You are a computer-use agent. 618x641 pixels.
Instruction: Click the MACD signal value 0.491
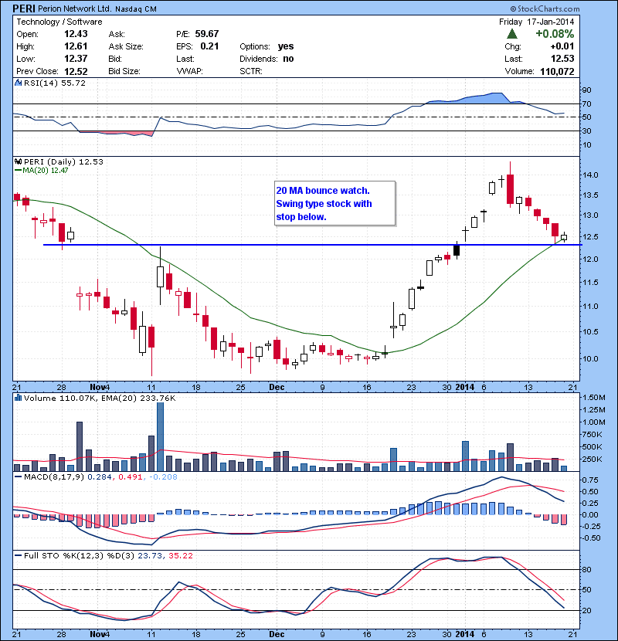(x=130, y=477)
